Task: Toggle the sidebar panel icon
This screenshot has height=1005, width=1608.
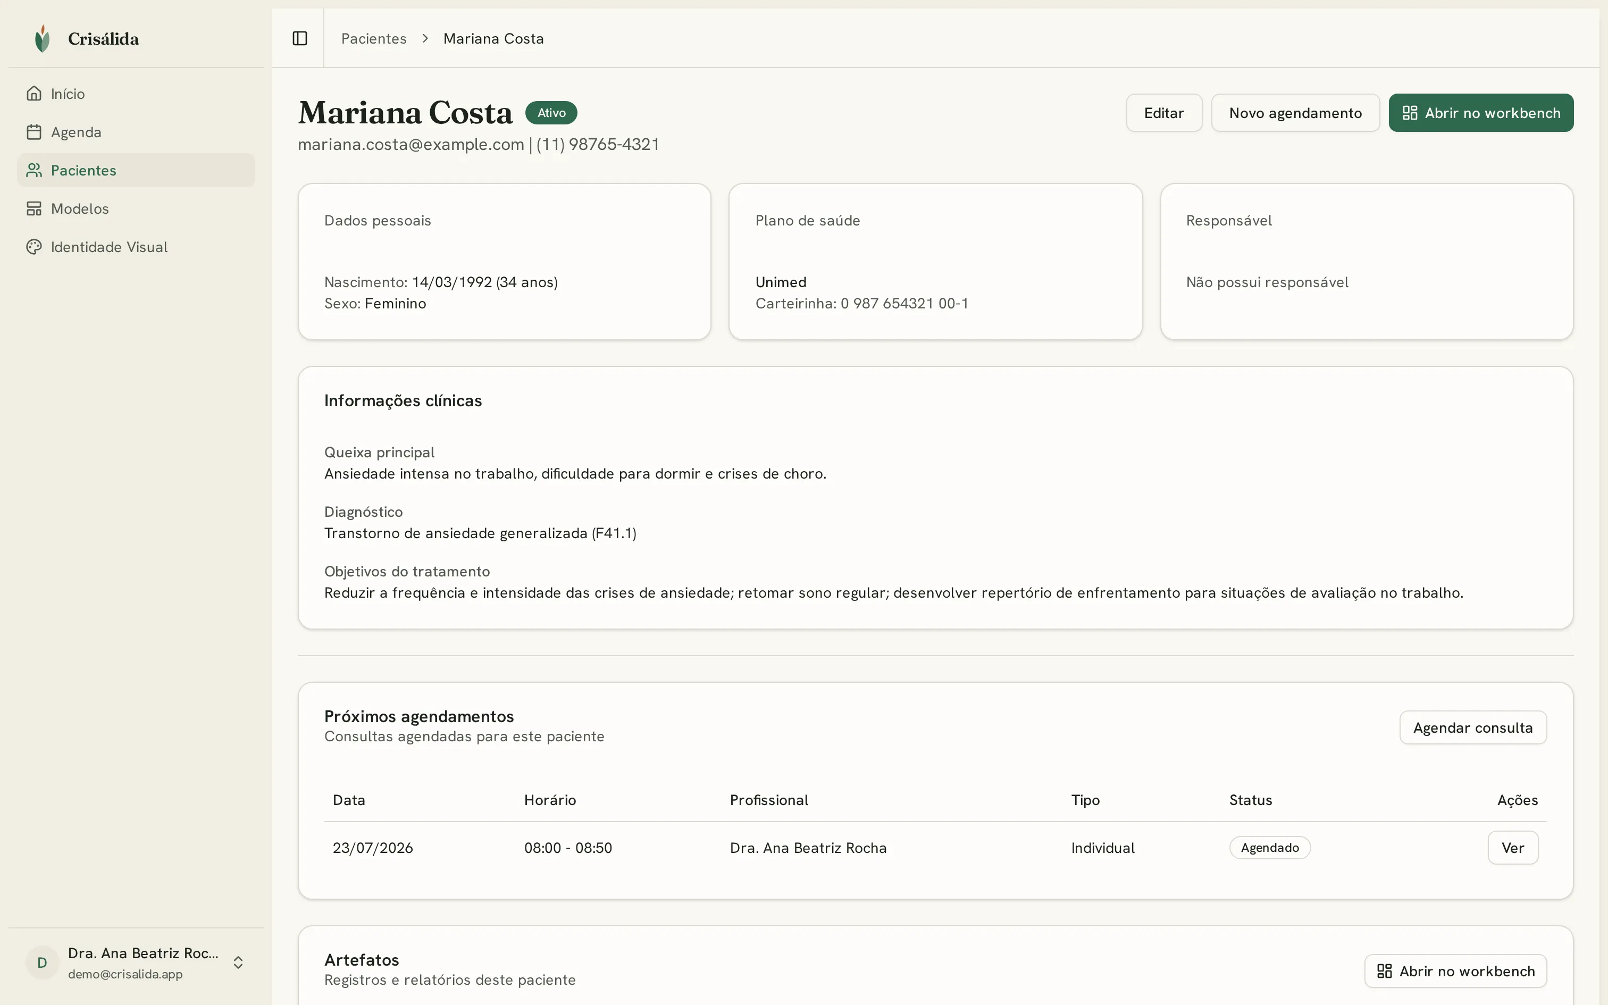Action: coord(300,38)
